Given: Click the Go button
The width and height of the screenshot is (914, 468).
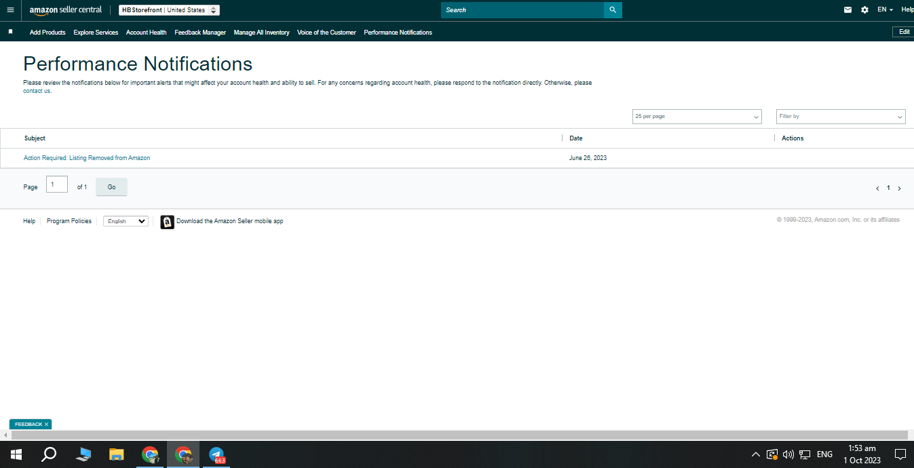Looking at the screenshot, I should point(111,187).
